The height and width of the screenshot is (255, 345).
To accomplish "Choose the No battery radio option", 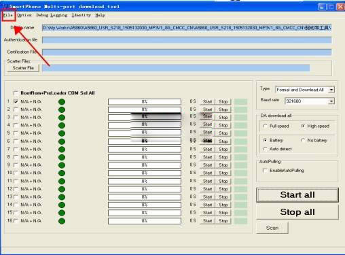I will [303, 140].
